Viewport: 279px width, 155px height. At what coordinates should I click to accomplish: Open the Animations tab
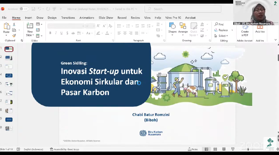tap(87, 18)
